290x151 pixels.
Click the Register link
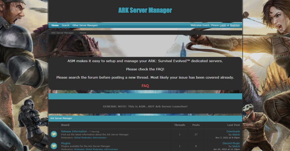(235, 25)
